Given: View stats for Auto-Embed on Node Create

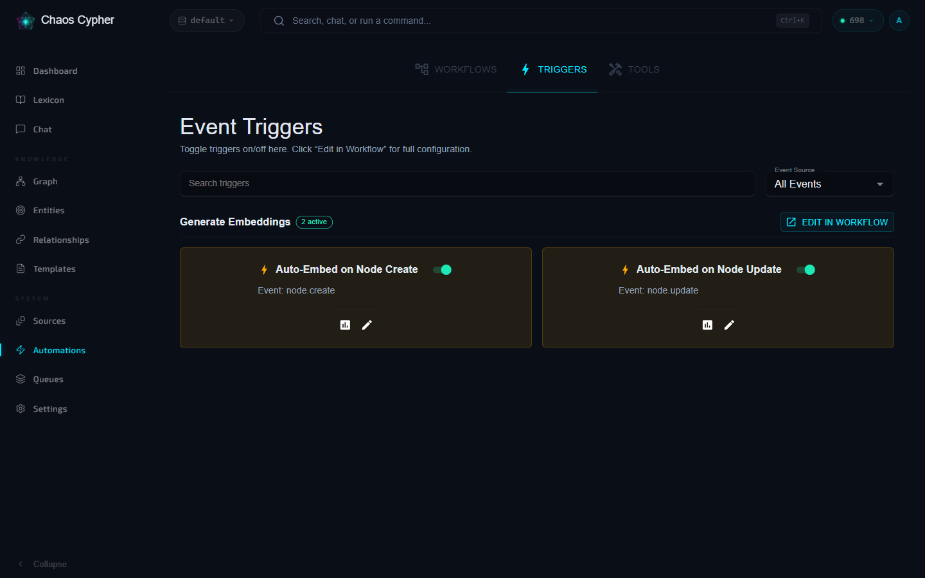Looking at the screenshot, I should 345,325.
